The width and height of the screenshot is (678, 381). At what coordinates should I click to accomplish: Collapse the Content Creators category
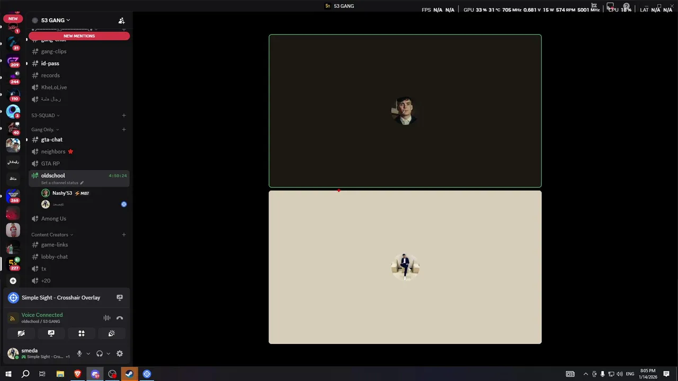click(x=52, y=234)
